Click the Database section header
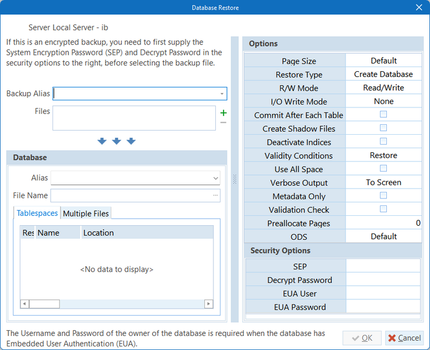Screen dimensions: 430x350 coord(117,157)
